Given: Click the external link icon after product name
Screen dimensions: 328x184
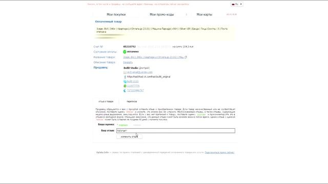Looking at the screenshot, I should click(186, 57).
